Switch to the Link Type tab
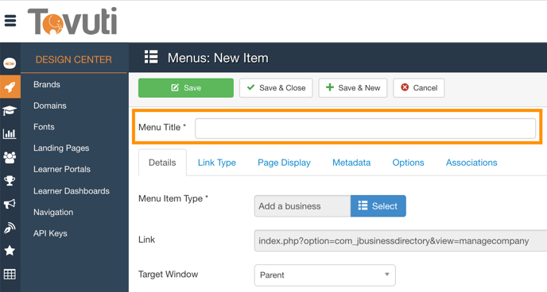 tap(216, 163)
